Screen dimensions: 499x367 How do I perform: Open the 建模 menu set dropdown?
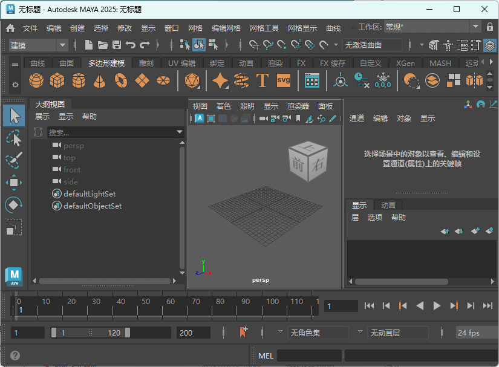point(38,45)
